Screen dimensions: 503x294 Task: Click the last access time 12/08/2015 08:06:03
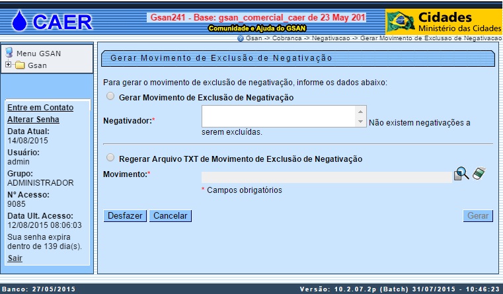pos(44,225)
